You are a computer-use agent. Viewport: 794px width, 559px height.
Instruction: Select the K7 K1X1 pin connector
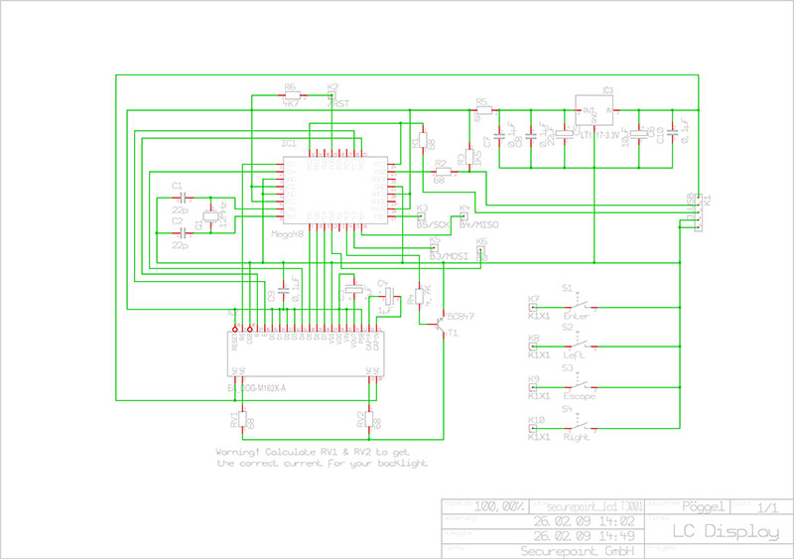pyautogui.click(x=533, y=307)
